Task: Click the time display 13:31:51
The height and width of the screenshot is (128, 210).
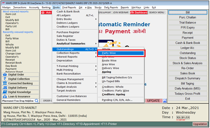Action: coord(183,117)
